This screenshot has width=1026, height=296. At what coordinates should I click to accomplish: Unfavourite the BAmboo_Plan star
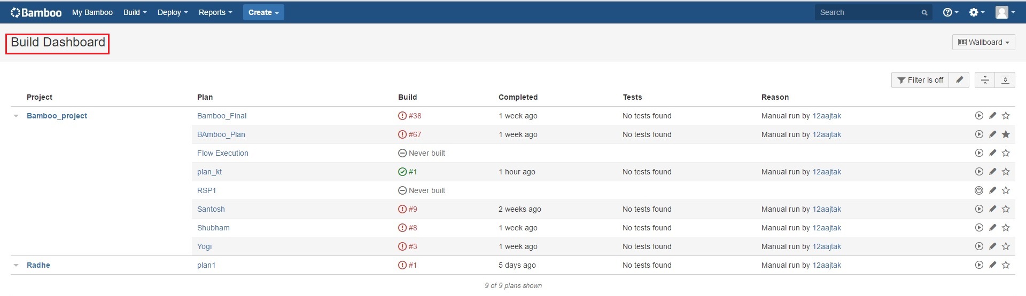point(1006,134)
